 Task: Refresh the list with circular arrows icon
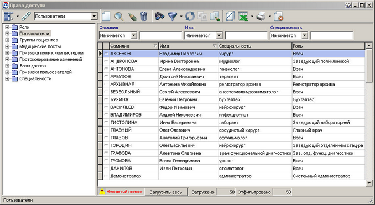(x=190, y=16)
